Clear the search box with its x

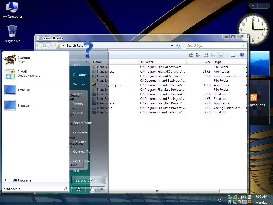243,46
